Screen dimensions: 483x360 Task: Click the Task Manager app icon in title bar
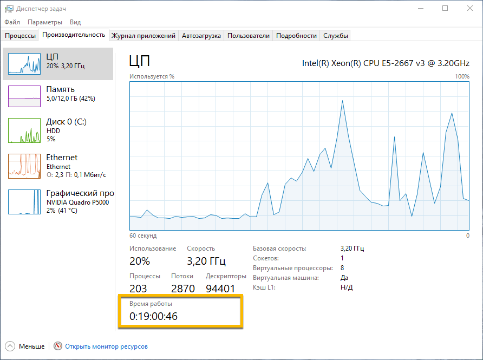(9, 9)
